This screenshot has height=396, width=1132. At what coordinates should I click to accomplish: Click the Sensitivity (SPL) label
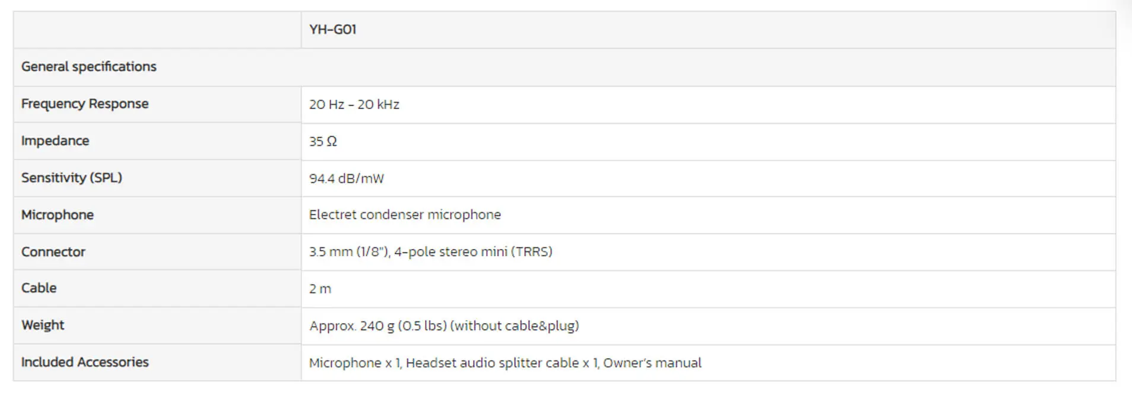[72, 177]
